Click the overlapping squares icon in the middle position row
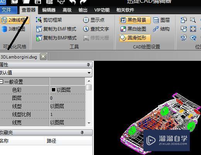The image size is (201, 155). 184,29
